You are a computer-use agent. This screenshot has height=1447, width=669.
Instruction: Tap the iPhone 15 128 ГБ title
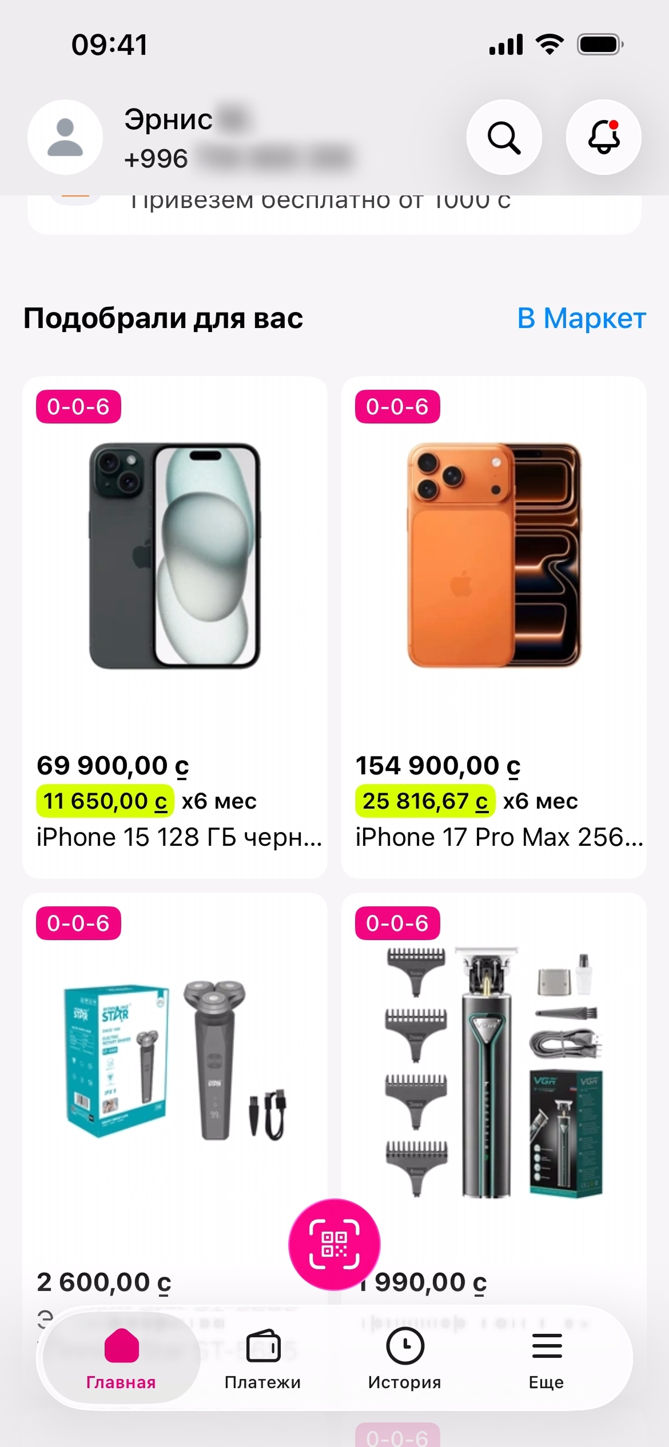pyautogui.click(x=179, y=837)
